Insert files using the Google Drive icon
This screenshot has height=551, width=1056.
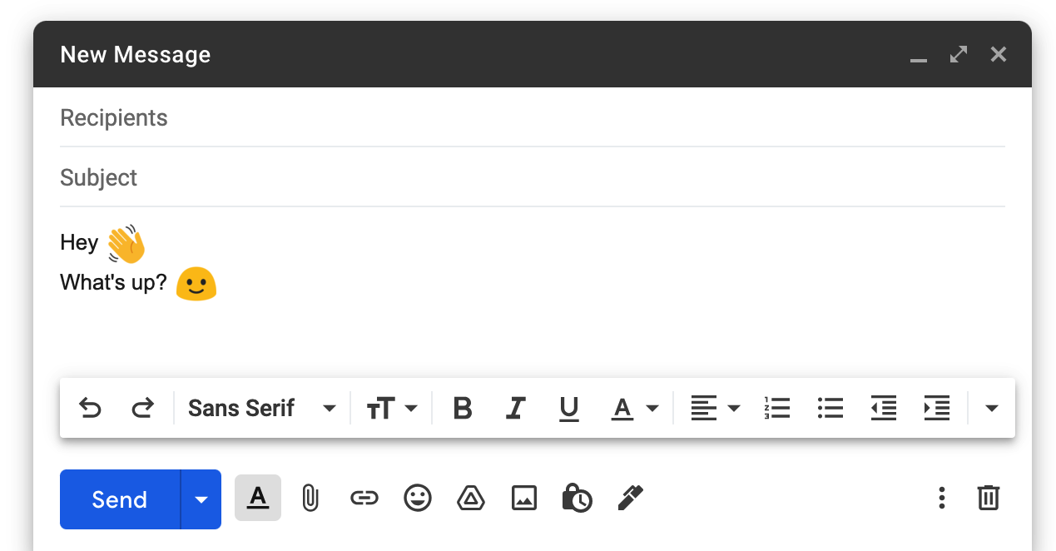point(471,499)
